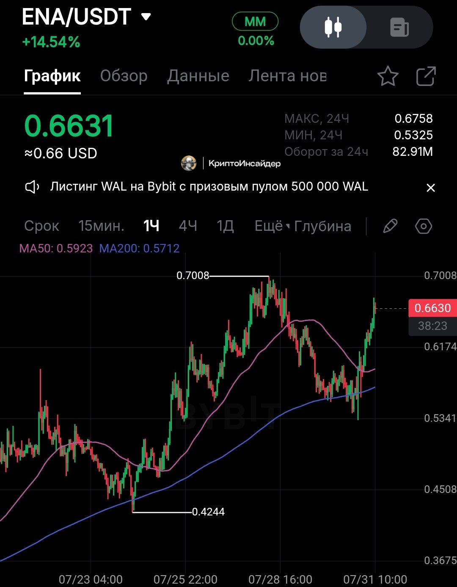Switch to the Лента нов tab

[x=287, y=76]
